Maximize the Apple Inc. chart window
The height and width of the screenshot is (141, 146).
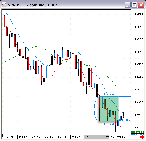(134, 5)
